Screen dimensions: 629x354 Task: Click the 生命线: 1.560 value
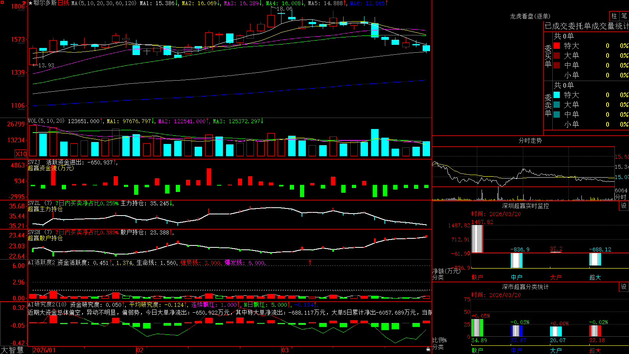pos(156,262)
